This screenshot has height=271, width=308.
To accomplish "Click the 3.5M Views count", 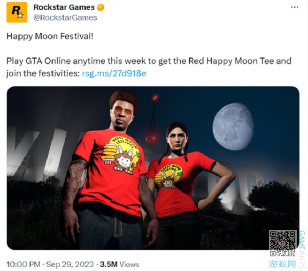I will click(x=119, y=264).
